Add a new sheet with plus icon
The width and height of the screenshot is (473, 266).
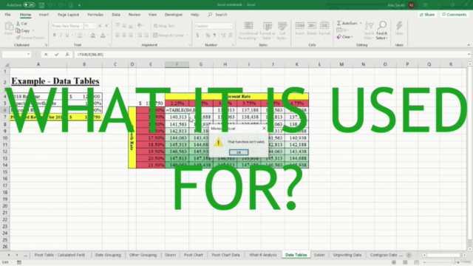coord(409,255)
